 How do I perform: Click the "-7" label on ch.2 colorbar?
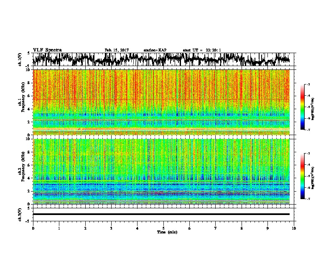coord(308,199)
